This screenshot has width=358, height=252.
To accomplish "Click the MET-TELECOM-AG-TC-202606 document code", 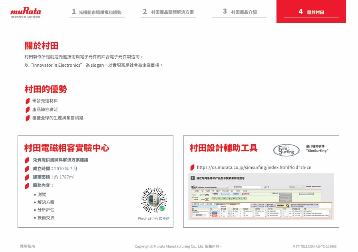I will (x=314, y=246).
